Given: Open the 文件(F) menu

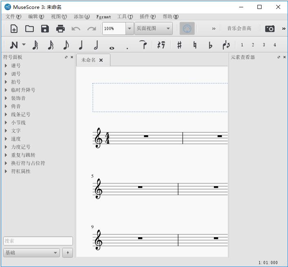Looking at the screenshot, I should (x=13, y=17).
